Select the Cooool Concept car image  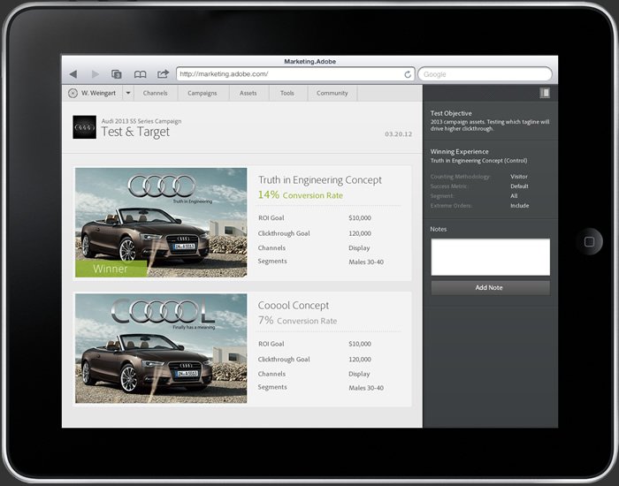[161, 348]
